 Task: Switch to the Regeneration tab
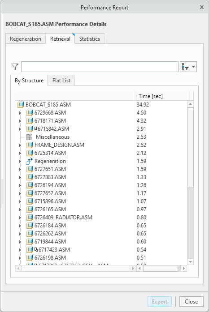[x=26, y=39]
